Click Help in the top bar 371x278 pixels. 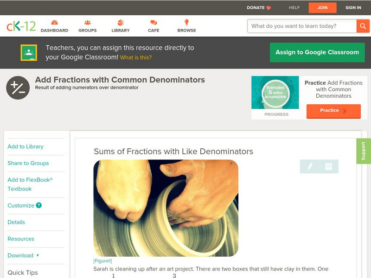click(x=294, y=7)
